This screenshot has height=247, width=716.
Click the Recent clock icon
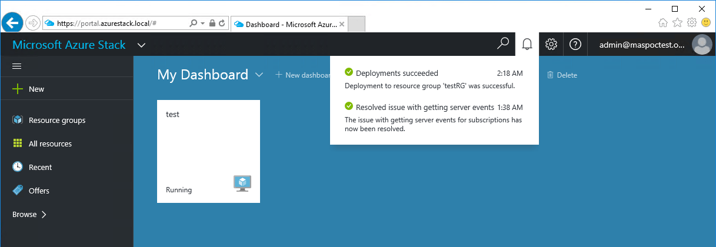coord(18,167)
